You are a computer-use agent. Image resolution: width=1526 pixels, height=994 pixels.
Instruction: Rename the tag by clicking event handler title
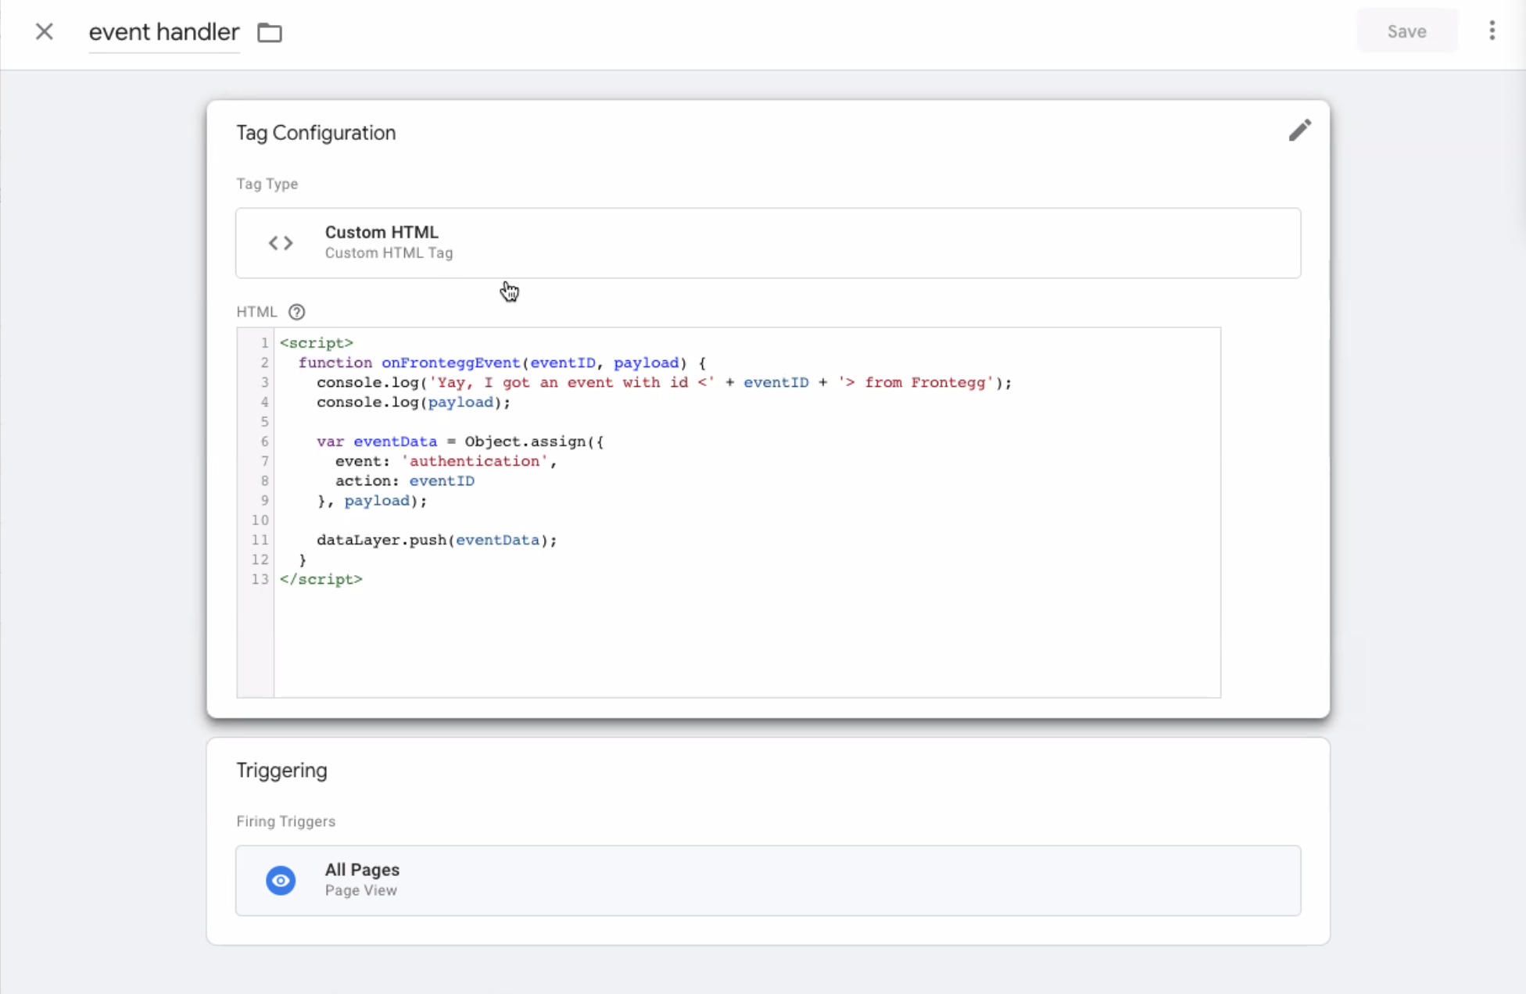tap(163, 32)
